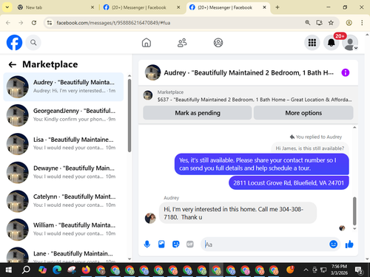Open the account profile menu
The height and width of the screenshot is (277, 370).
point(350,43)
